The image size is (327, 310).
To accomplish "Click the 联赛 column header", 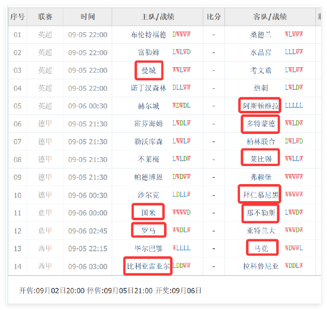I will 45,17.
